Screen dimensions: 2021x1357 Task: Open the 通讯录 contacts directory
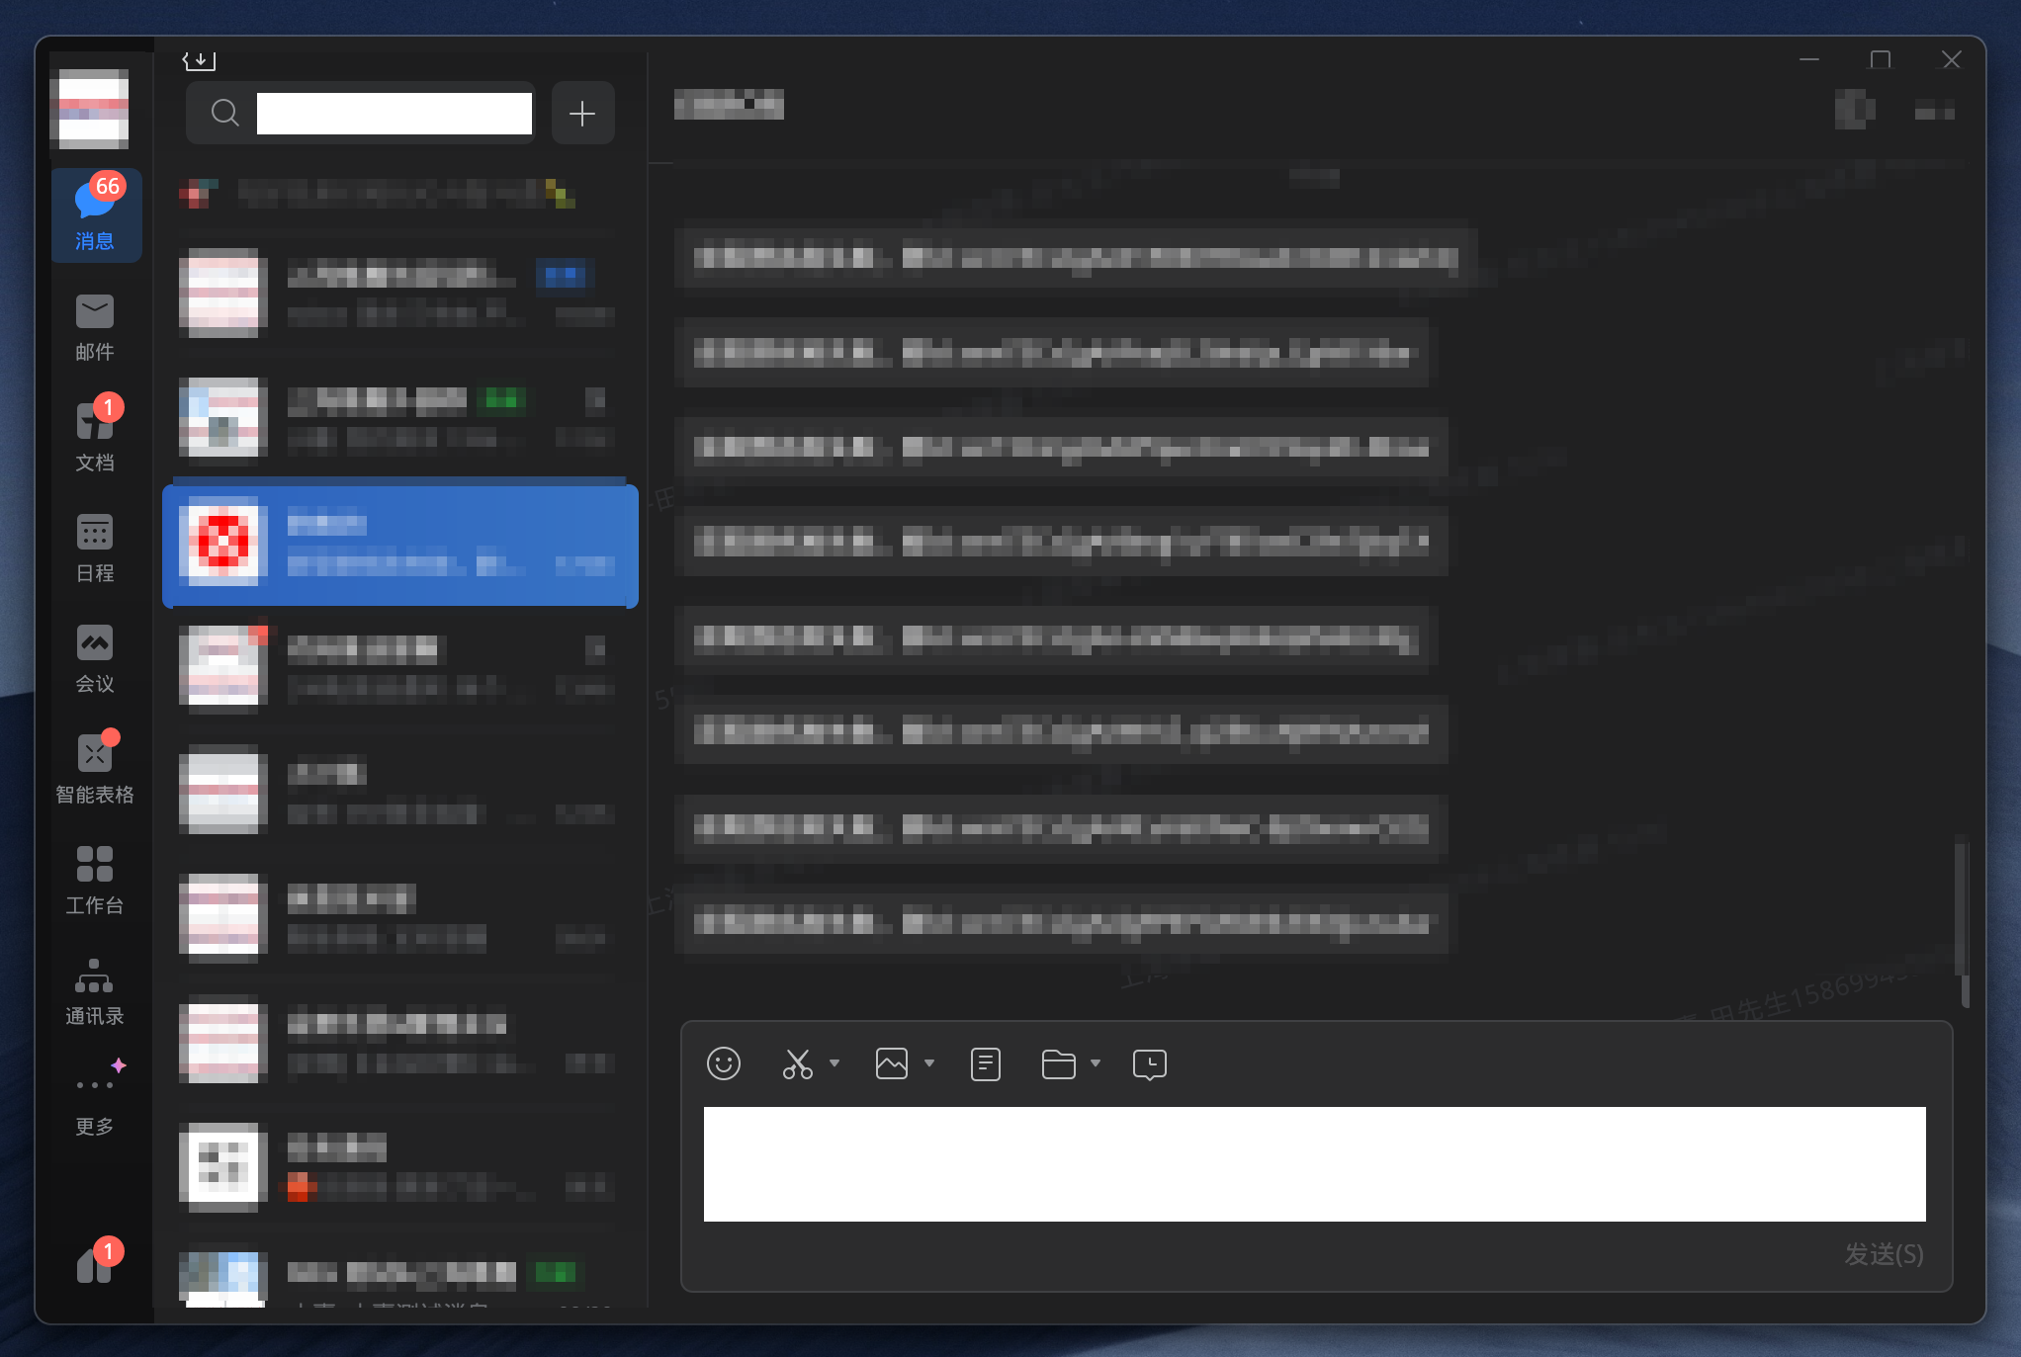pos(95,990)
